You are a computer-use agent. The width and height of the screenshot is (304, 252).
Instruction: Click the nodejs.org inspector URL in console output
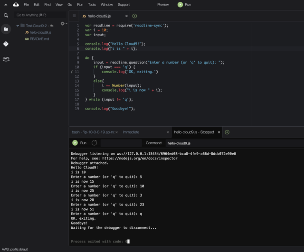(140, 159)
